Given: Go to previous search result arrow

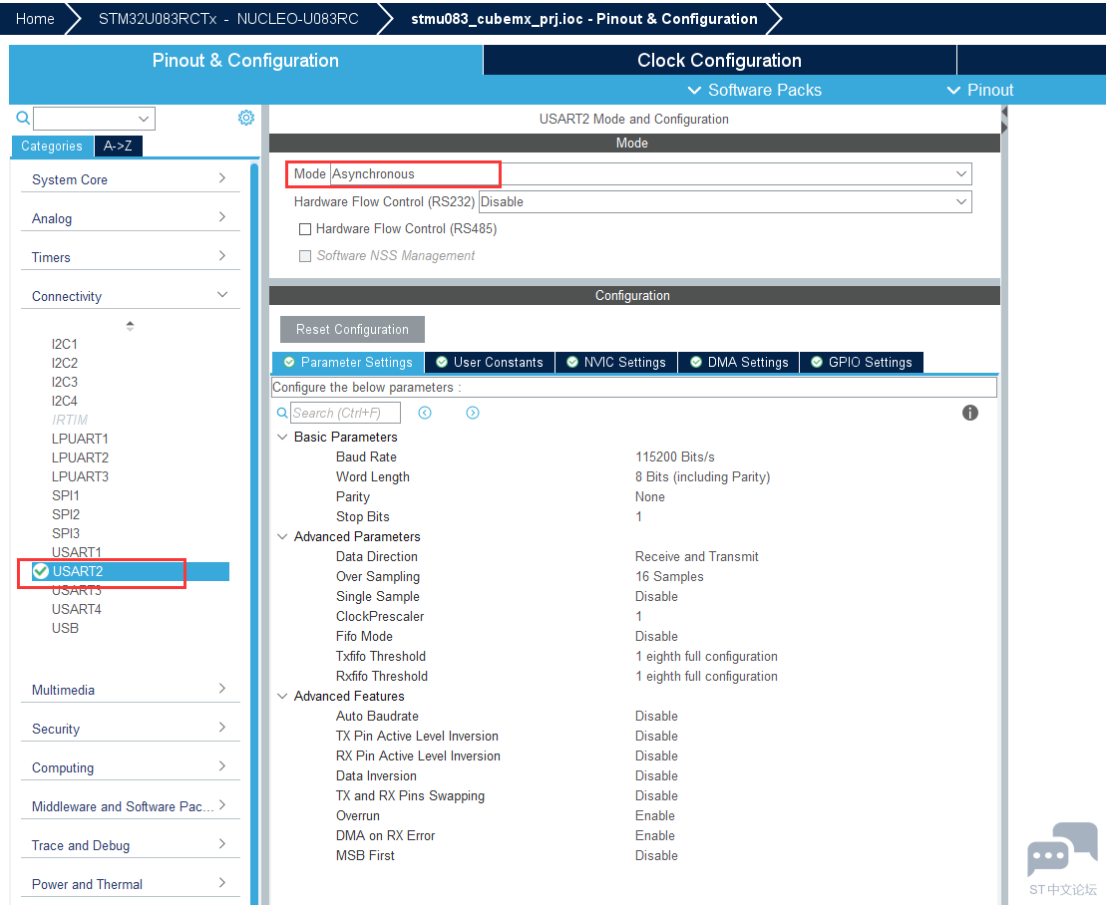Looking at the screenshot, I should (x=425, y=413).
